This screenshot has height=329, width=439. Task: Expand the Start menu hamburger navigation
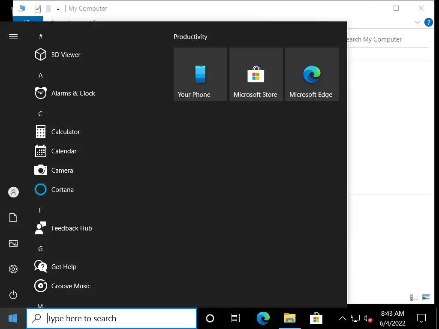tap(13, 37)
